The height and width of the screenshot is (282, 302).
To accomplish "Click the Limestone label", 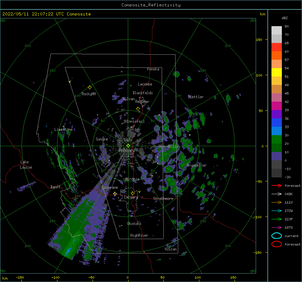I will (63, 129).
